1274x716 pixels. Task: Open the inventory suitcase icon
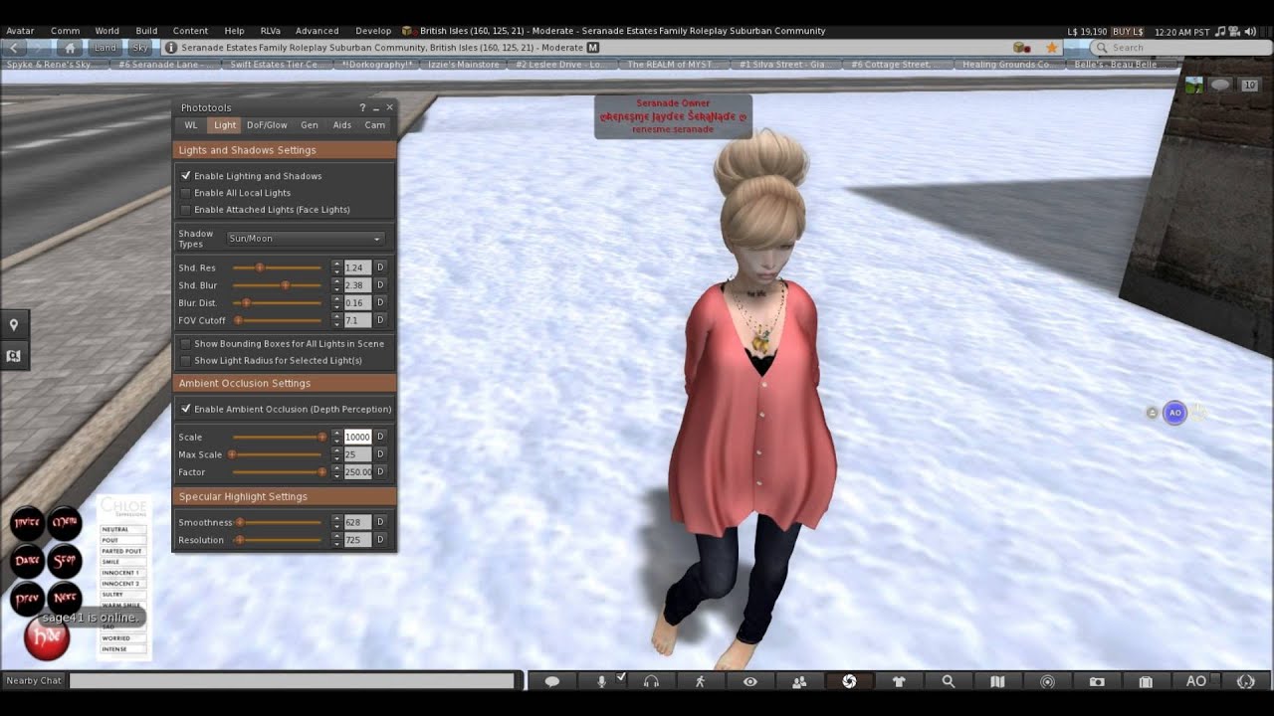coord(1146,681)
